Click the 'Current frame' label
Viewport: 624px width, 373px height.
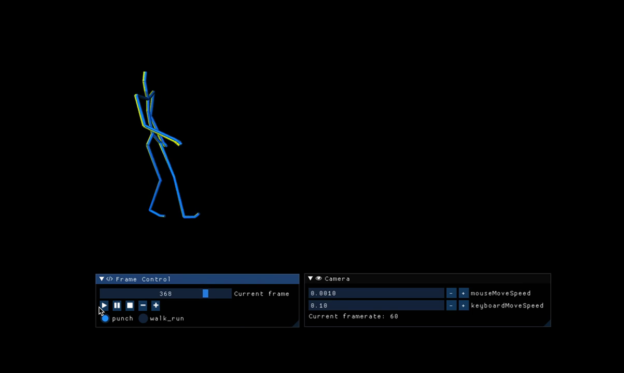tap(262, 294)
